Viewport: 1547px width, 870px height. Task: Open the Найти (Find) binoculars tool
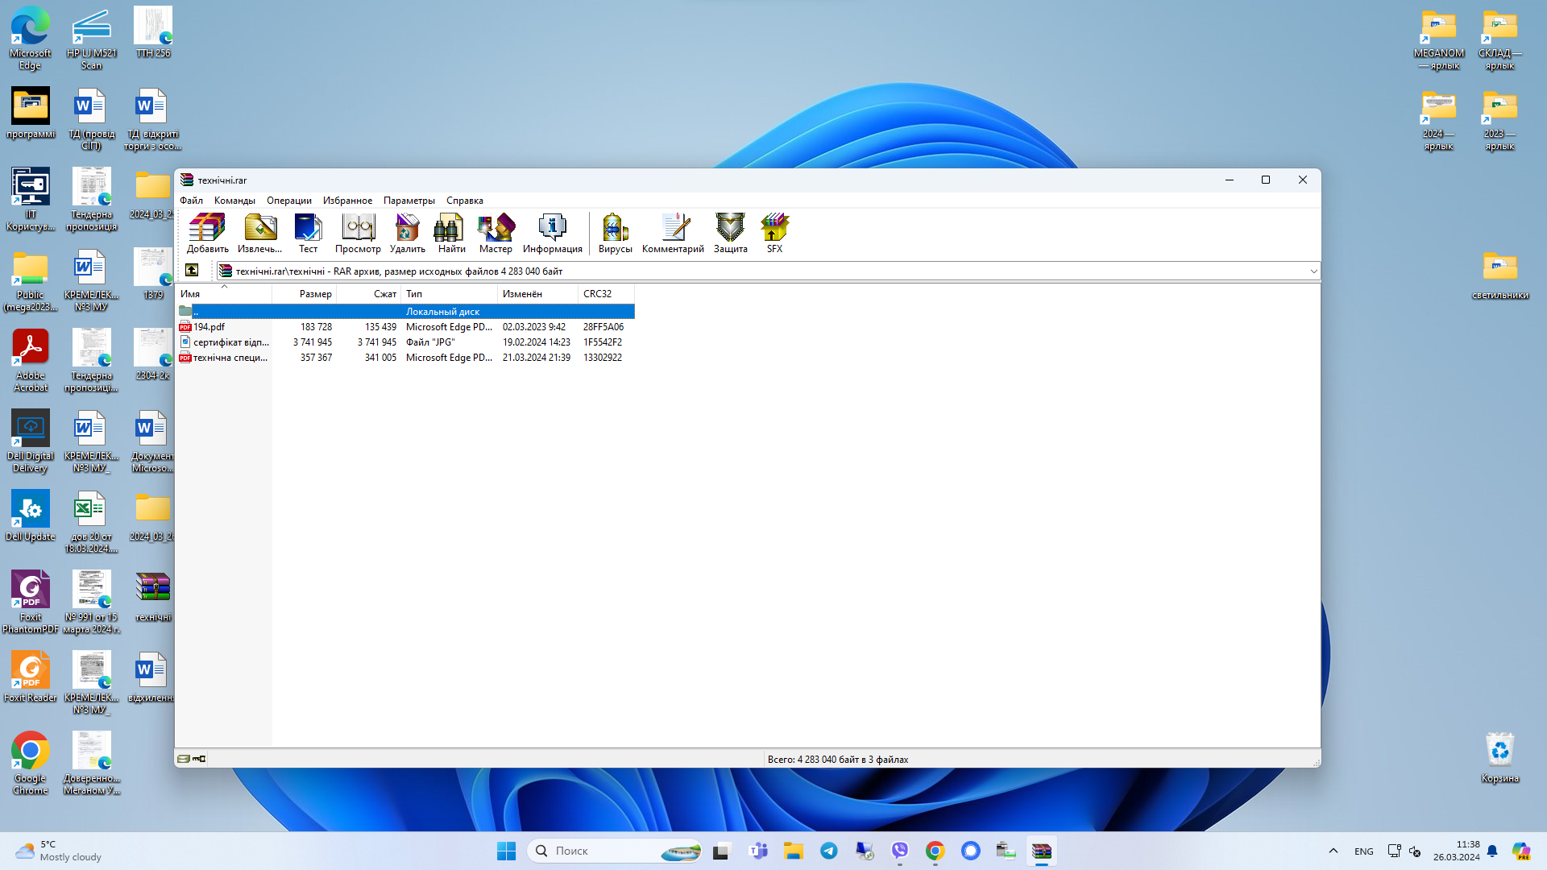(451, 233)
